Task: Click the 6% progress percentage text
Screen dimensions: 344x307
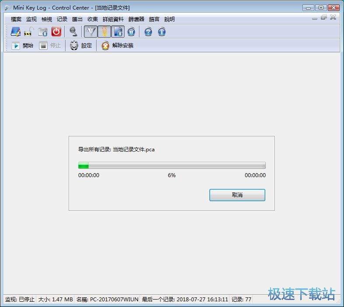Action: click(x=171, y=175)
